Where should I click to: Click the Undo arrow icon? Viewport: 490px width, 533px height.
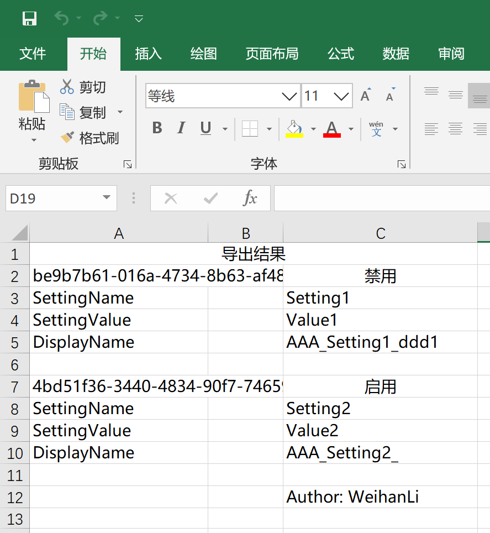click(61, 18)
